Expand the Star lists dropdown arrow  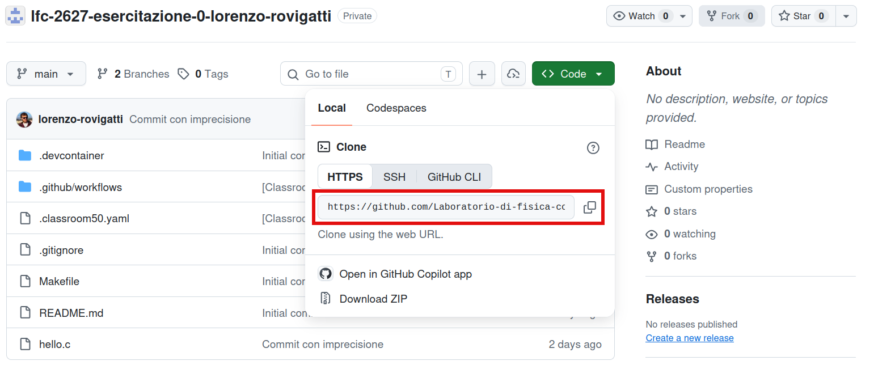tap(846, 16)
